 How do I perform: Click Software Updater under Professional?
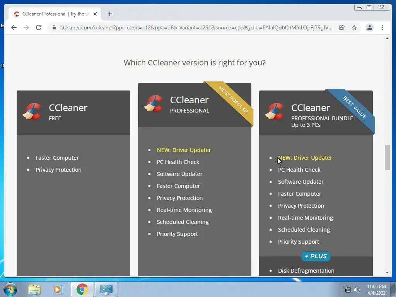point(179,174)
